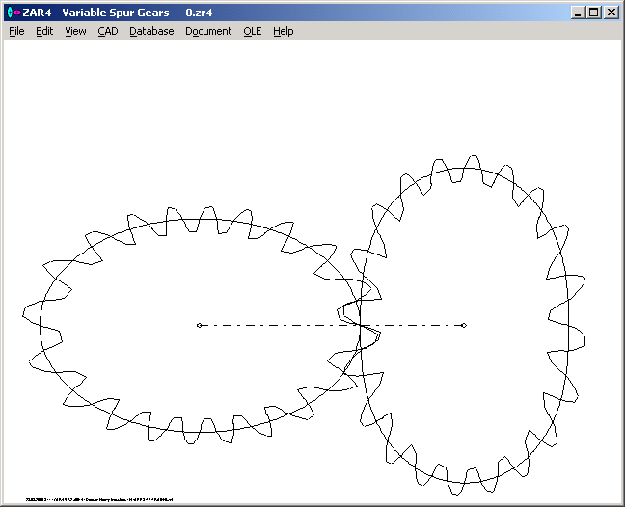Click the leftmost tooth of left gear

tap(30, 313)
